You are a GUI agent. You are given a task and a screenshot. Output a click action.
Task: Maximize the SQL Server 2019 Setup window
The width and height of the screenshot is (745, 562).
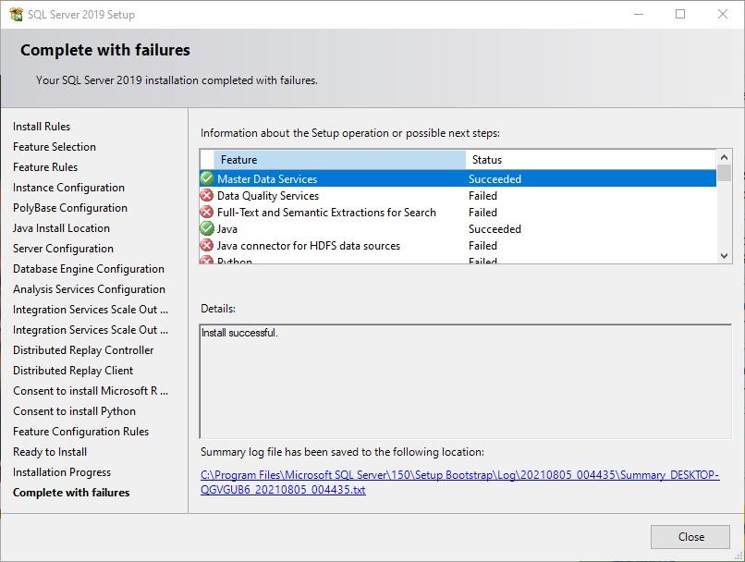(680, 14)
